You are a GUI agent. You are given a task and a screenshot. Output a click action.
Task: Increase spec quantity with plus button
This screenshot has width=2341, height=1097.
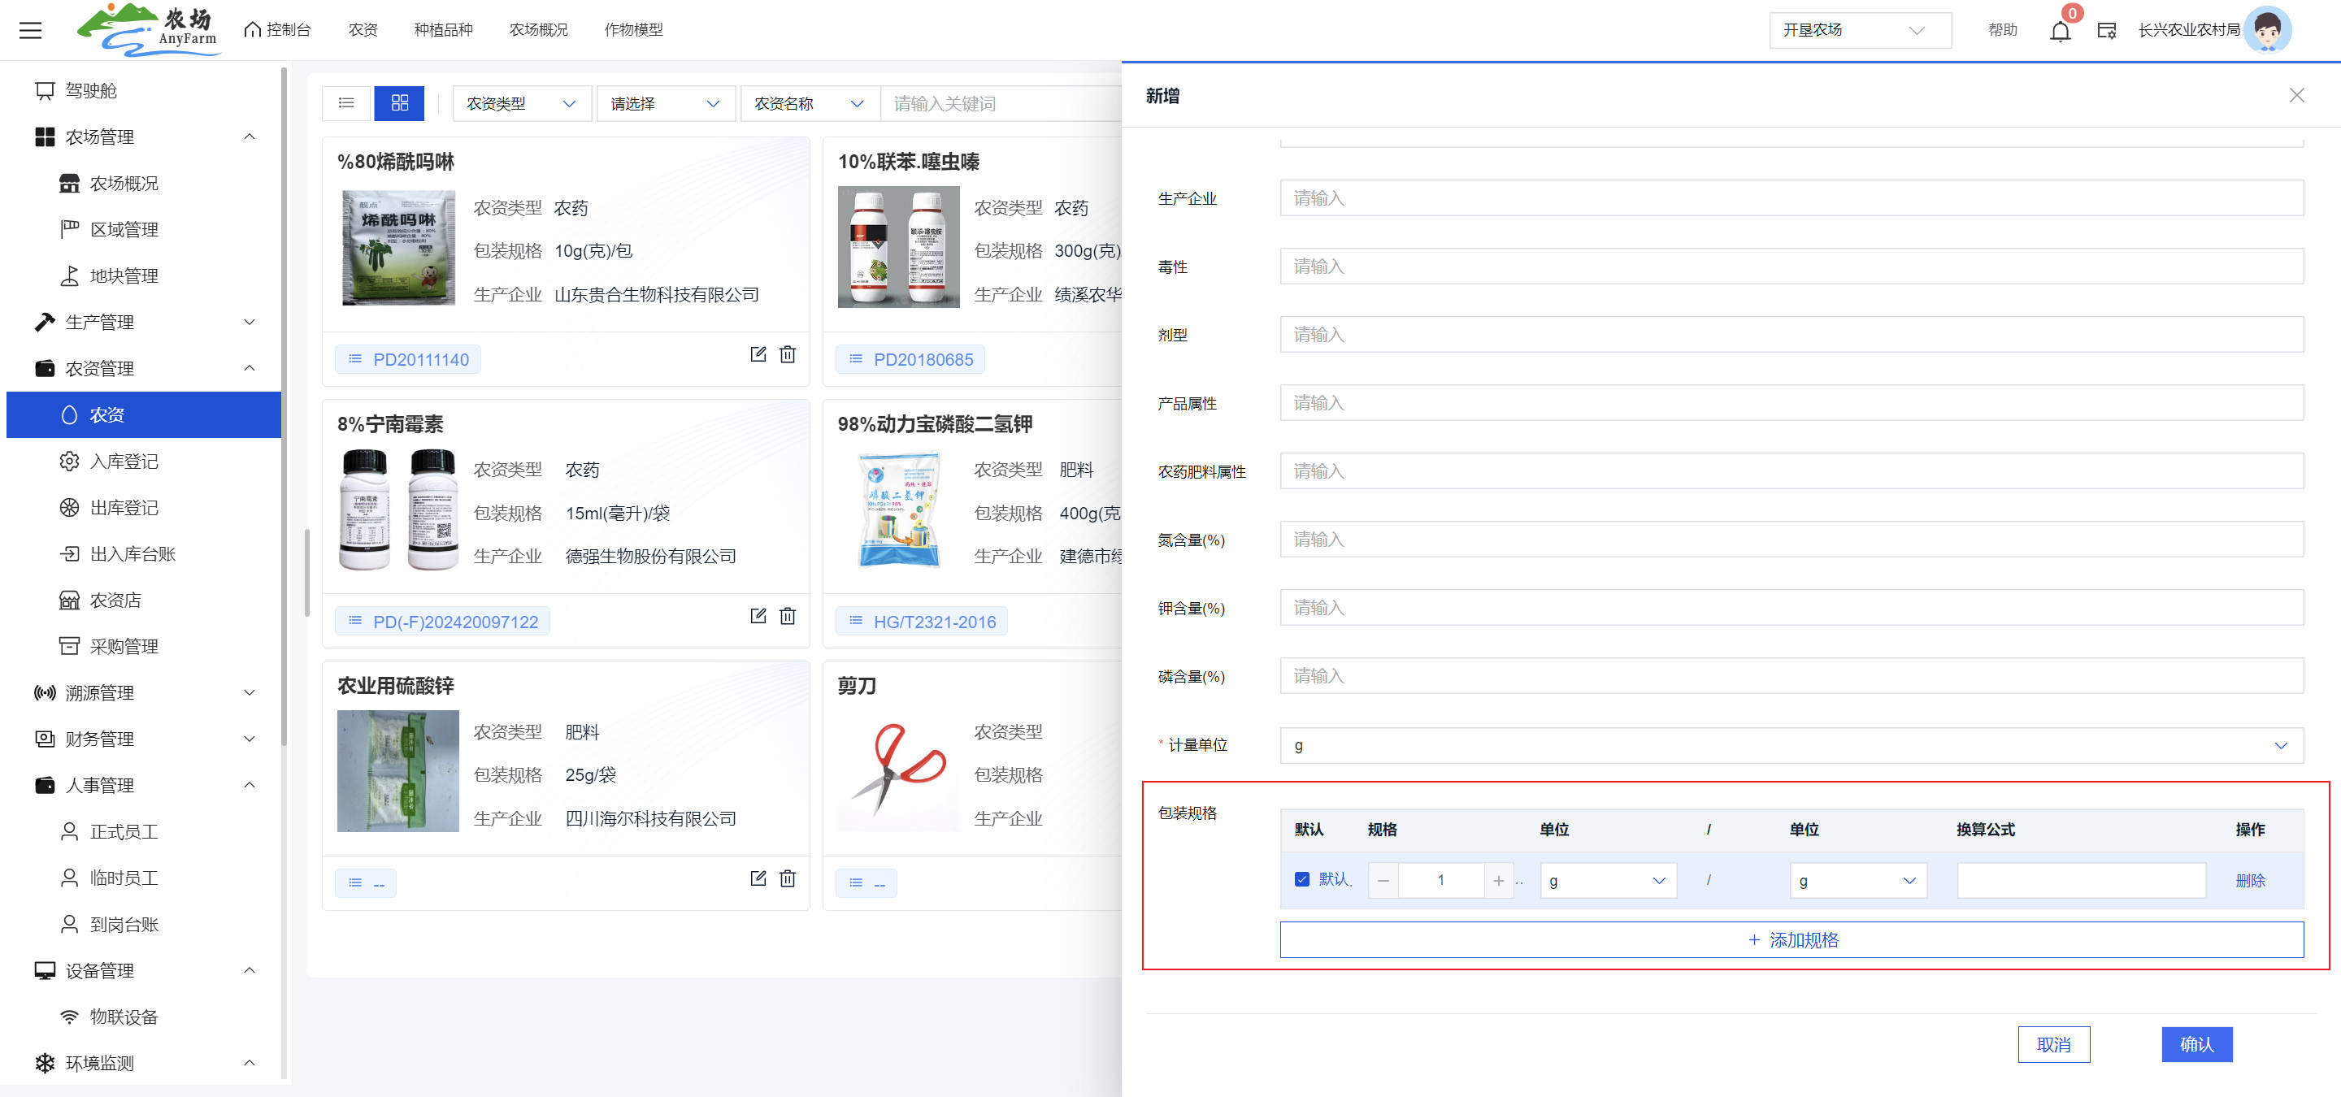pos(1497,880)
